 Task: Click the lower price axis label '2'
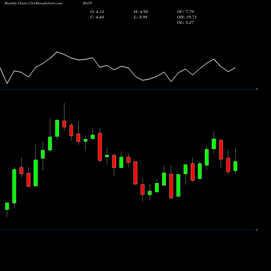[257, 230]
